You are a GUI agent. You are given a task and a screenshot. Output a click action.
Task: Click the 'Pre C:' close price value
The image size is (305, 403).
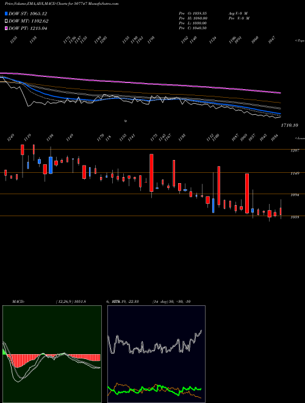point(193,28)
